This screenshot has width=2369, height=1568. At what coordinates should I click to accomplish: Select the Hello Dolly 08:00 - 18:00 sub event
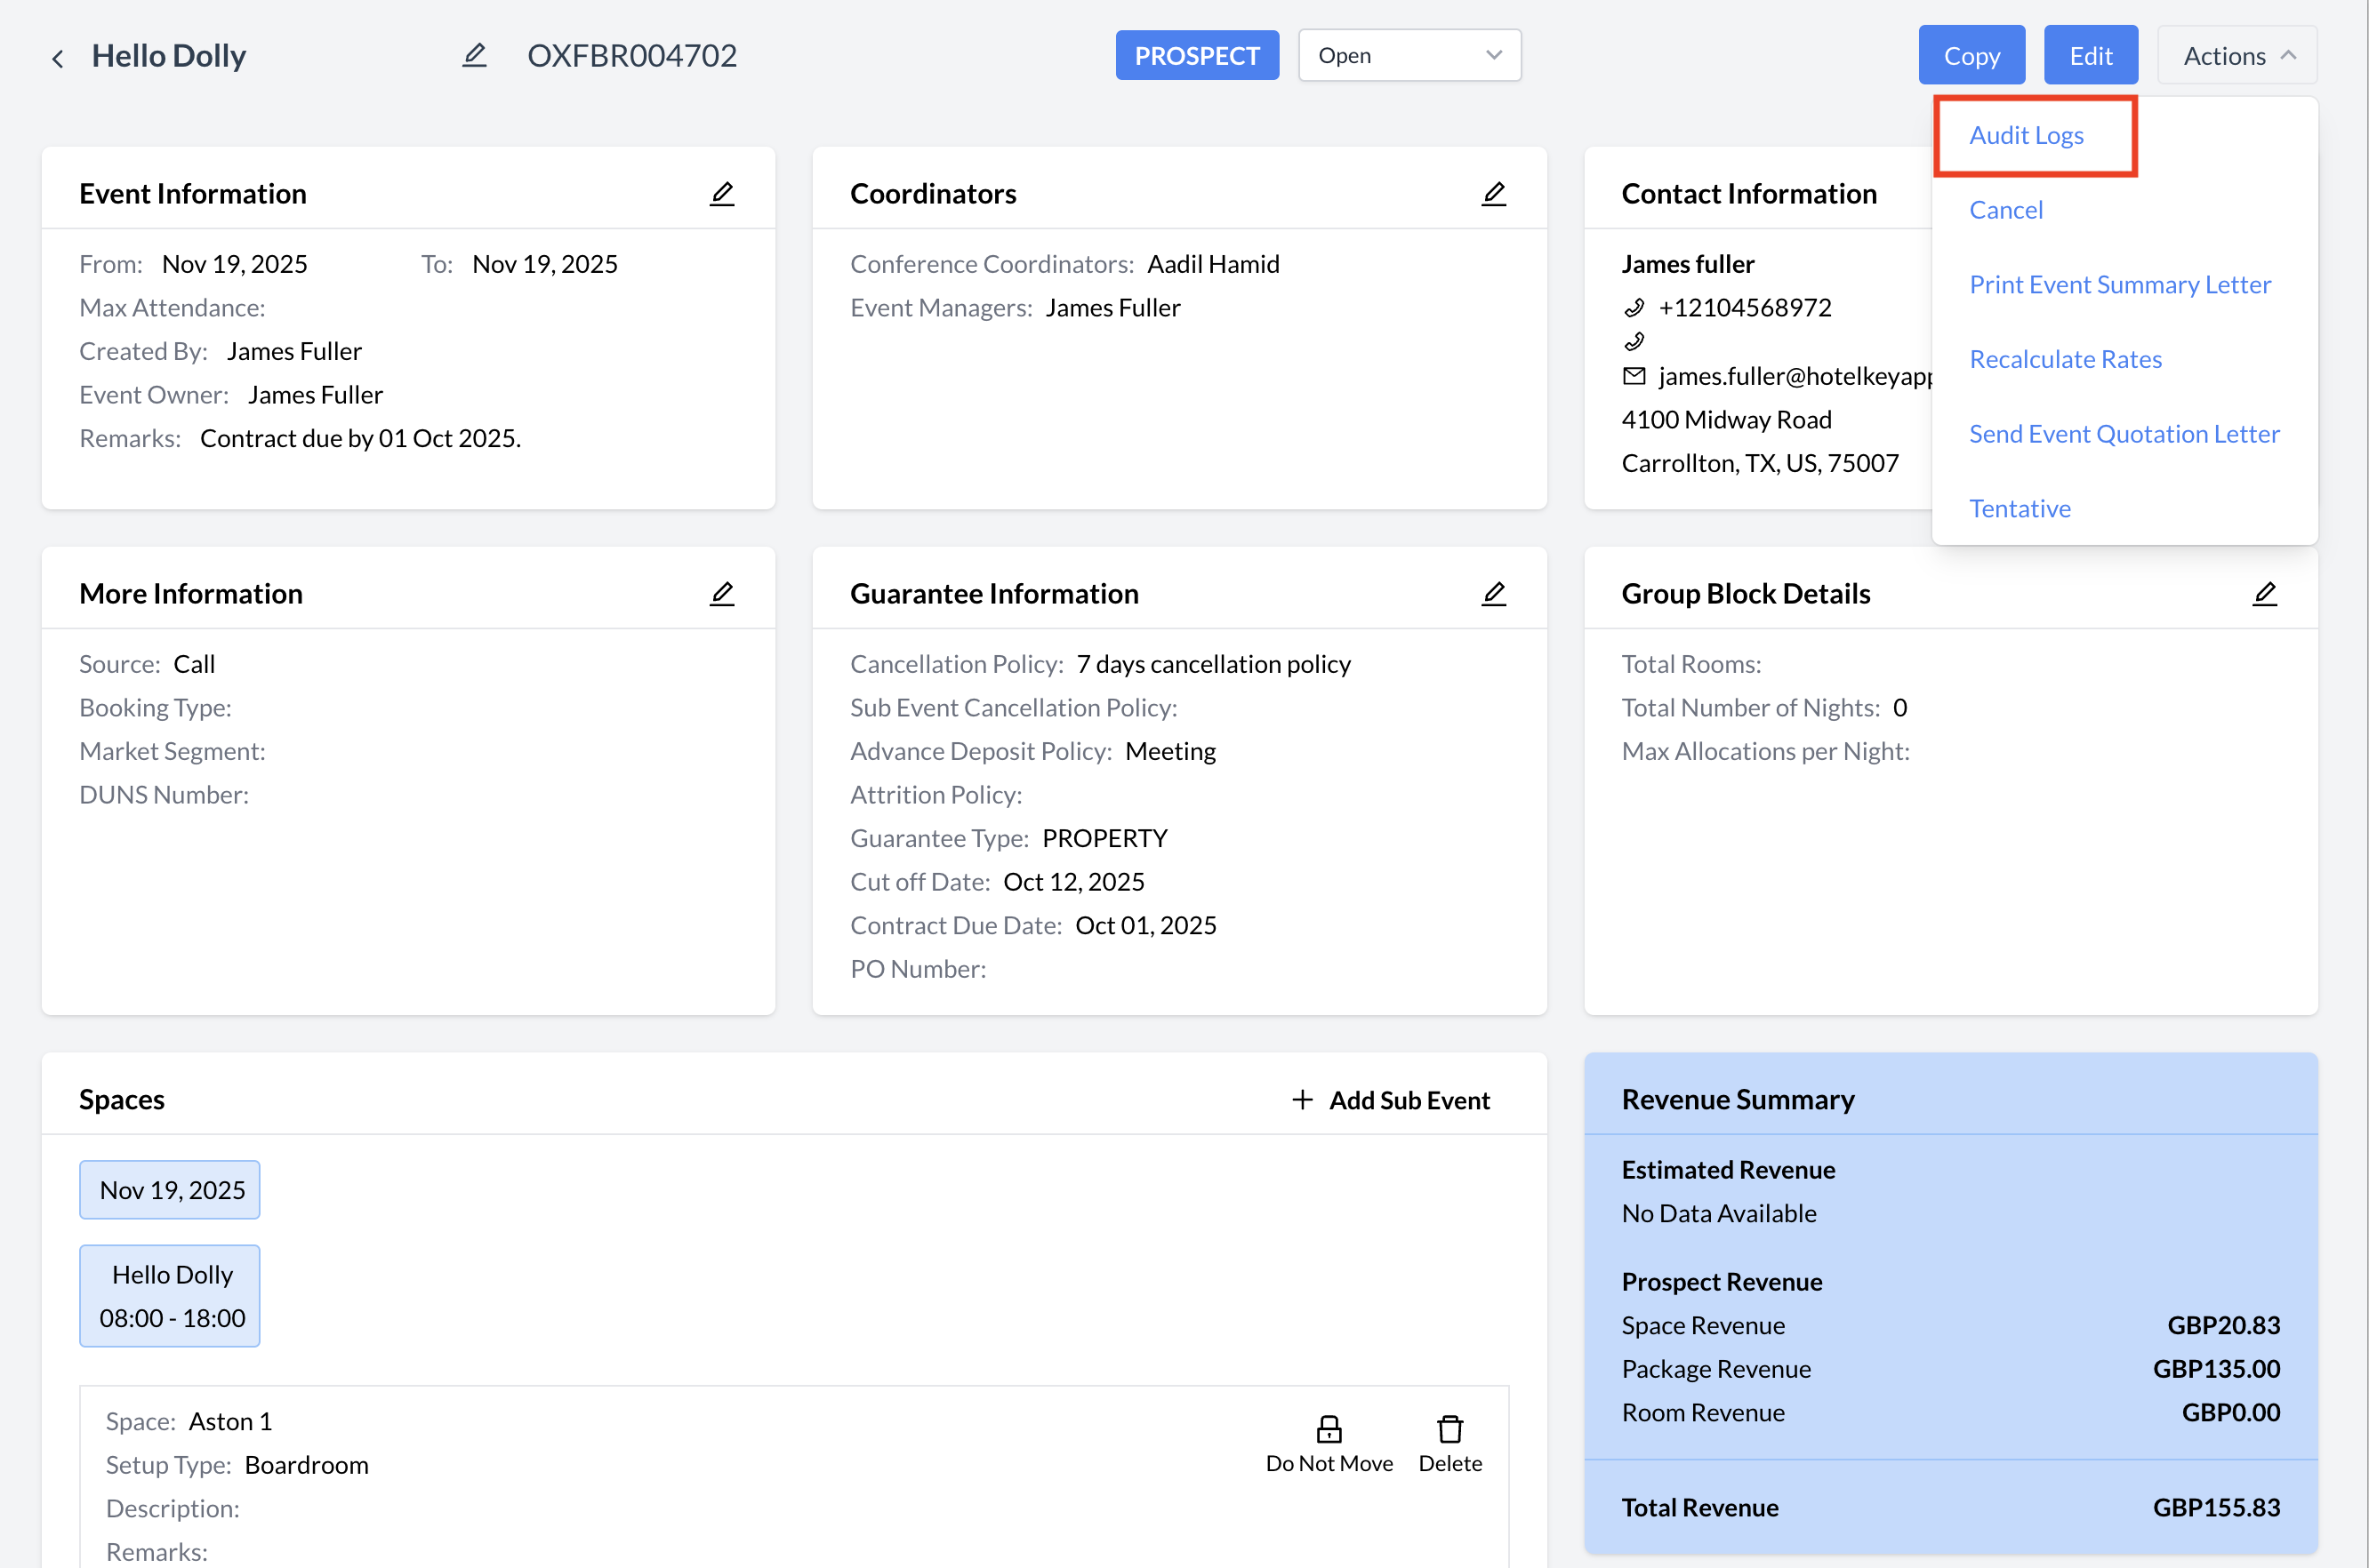pyautogui.click(x=170, y=1295)
